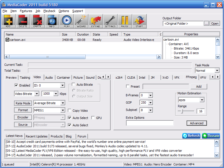Click the Refresh news button
Image resolution: width=224 pixels, height=168 pixels.
(x=191, y=136)
